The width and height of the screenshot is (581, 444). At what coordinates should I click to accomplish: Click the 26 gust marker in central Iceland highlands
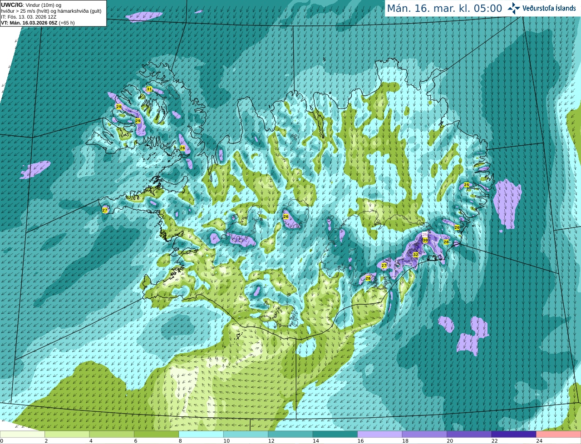286,217
